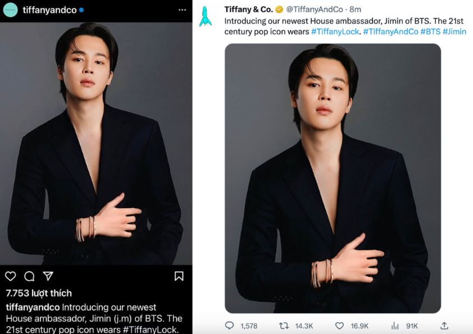This screenshot has width=473, height=334.
Task: Click the Instagram profile picture
Action: point(10,10)
